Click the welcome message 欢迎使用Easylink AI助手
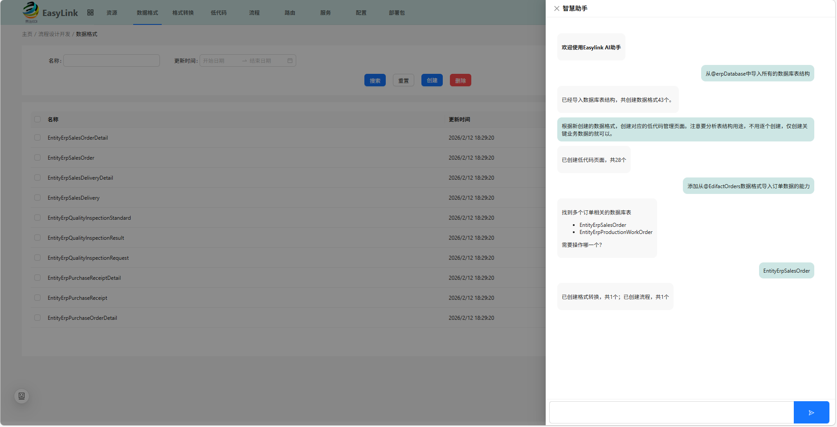Image resolution: width=837 pixels, height=427 pixels. [591, 47]
